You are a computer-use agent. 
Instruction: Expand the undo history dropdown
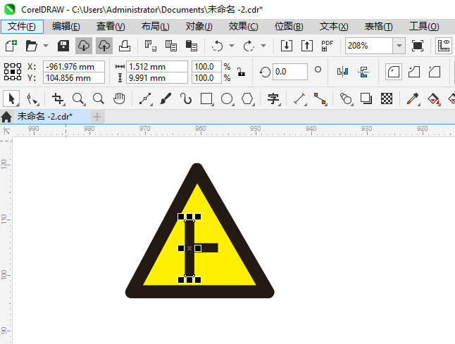[232, 46]
